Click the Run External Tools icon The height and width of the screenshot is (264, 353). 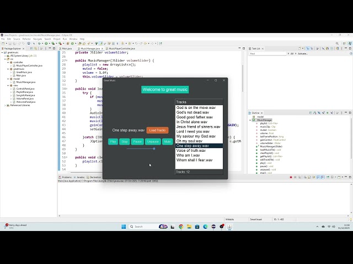pyautogui.click(x=60, y=43)
